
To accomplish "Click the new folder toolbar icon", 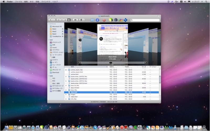I will (x=92, y=20).
